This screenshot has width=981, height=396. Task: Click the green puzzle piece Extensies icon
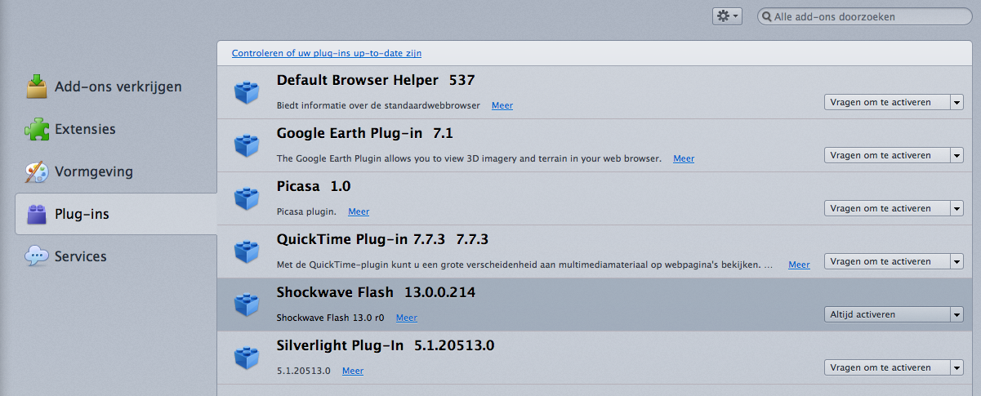pyautogui.click(x=37, y=129)
